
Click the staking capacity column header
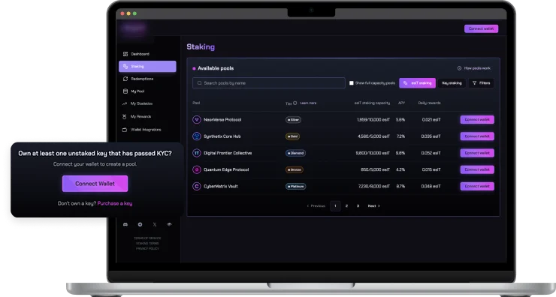click(372, 103)
